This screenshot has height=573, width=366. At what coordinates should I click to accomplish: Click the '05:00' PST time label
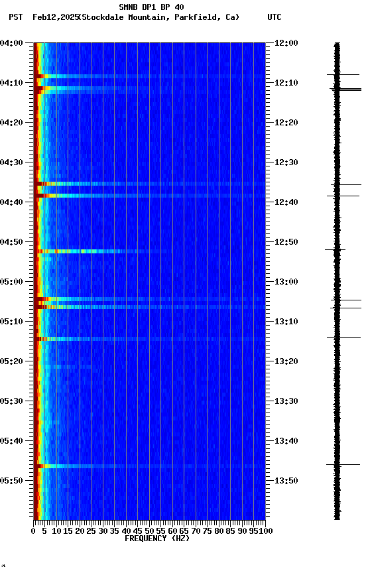[11, 282]
